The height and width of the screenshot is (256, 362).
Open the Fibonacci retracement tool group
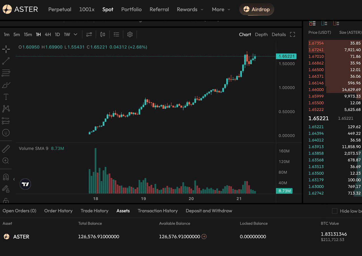tap(6, 73)
